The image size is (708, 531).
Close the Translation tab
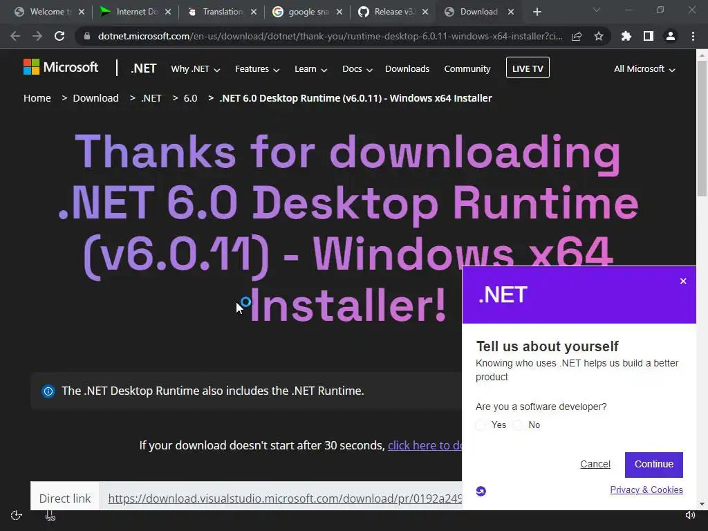(x=254, y=12)
